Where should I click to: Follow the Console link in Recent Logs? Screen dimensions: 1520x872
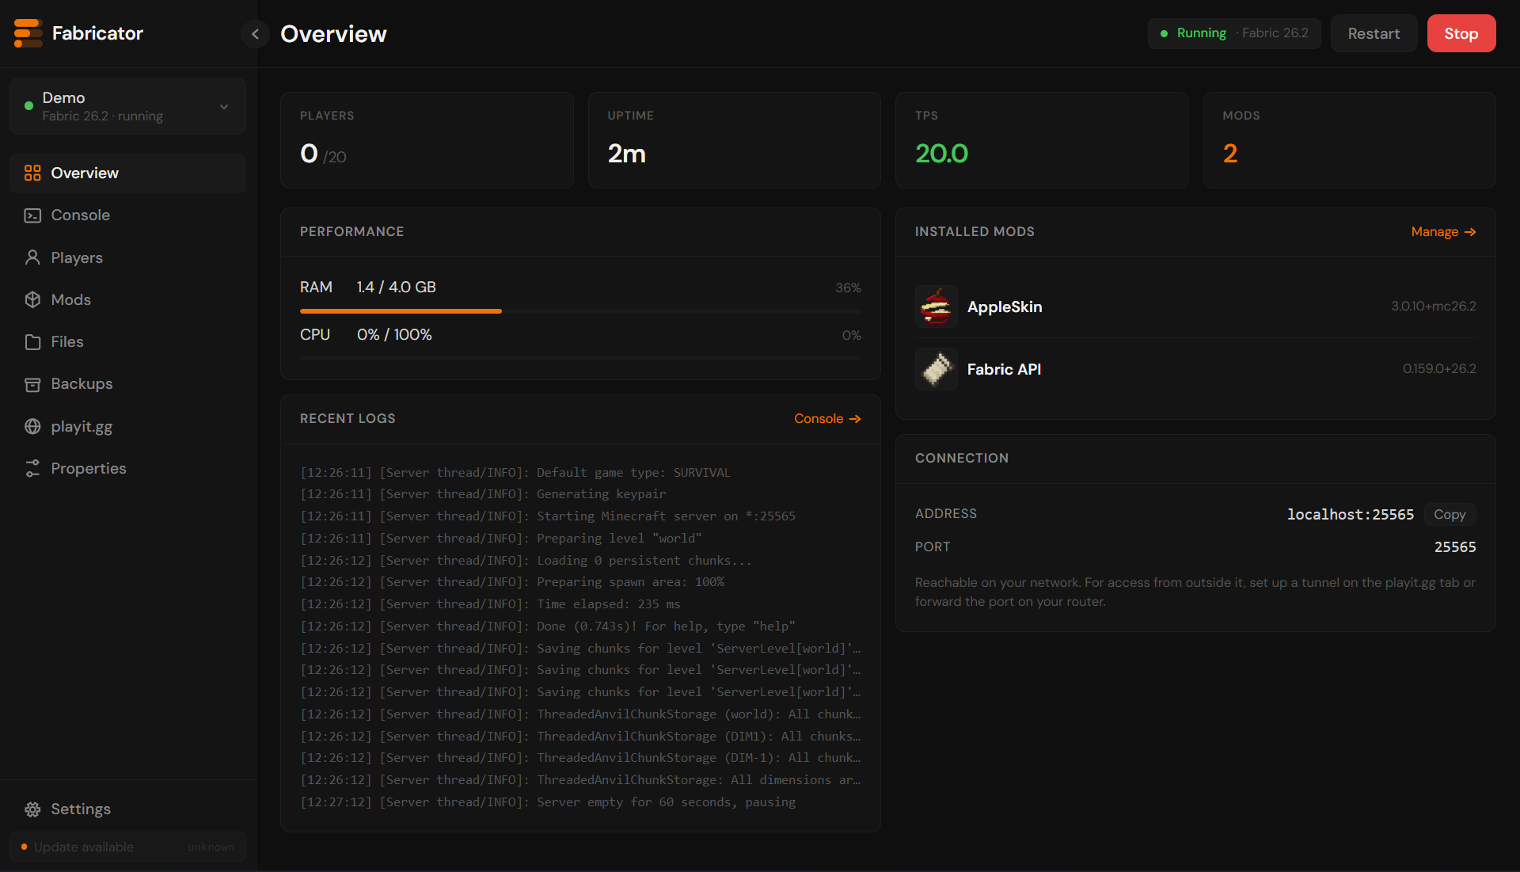[x=827, y=419]
